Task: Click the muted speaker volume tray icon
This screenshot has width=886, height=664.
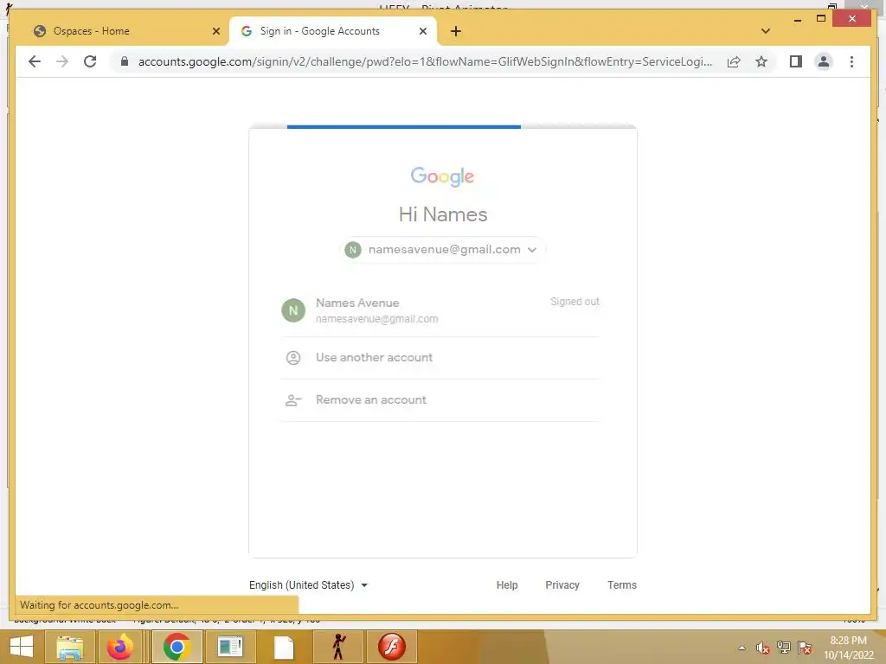Action: [x=763, y=648]
